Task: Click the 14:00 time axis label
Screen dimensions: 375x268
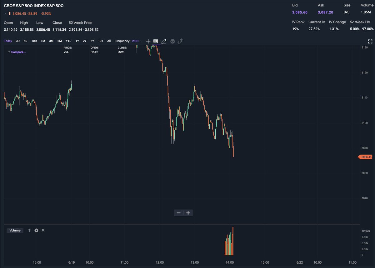Action: (230, 262)
